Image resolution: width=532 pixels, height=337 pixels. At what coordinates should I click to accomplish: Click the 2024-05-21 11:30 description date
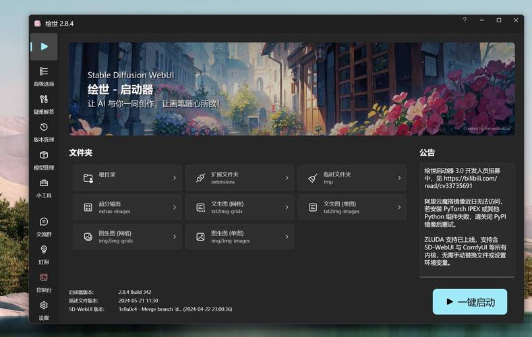coord(138,301)
